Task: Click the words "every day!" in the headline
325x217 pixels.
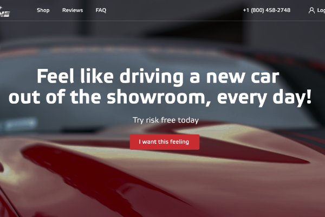Action: click(264, 98)
